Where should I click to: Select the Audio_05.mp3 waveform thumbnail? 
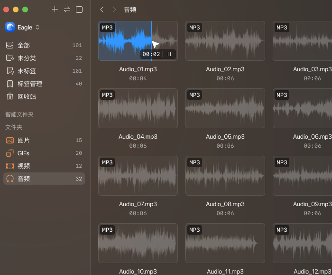225,108
